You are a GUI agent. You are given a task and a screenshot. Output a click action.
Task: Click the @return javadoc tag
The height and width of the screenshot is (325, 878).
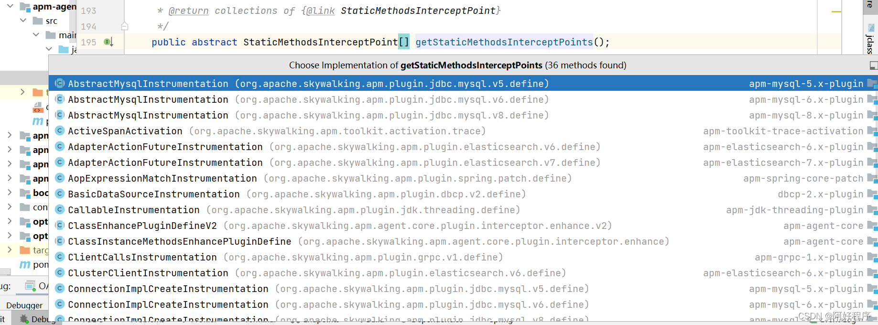188,11
